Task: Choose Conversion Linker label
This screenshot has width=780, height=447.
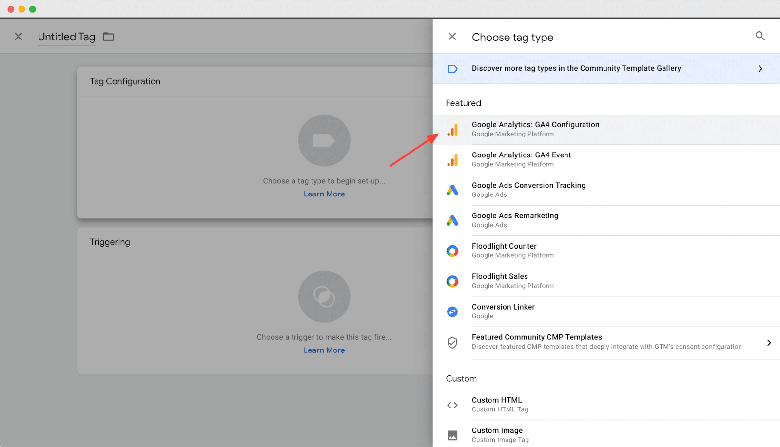Action: (503, 307)
